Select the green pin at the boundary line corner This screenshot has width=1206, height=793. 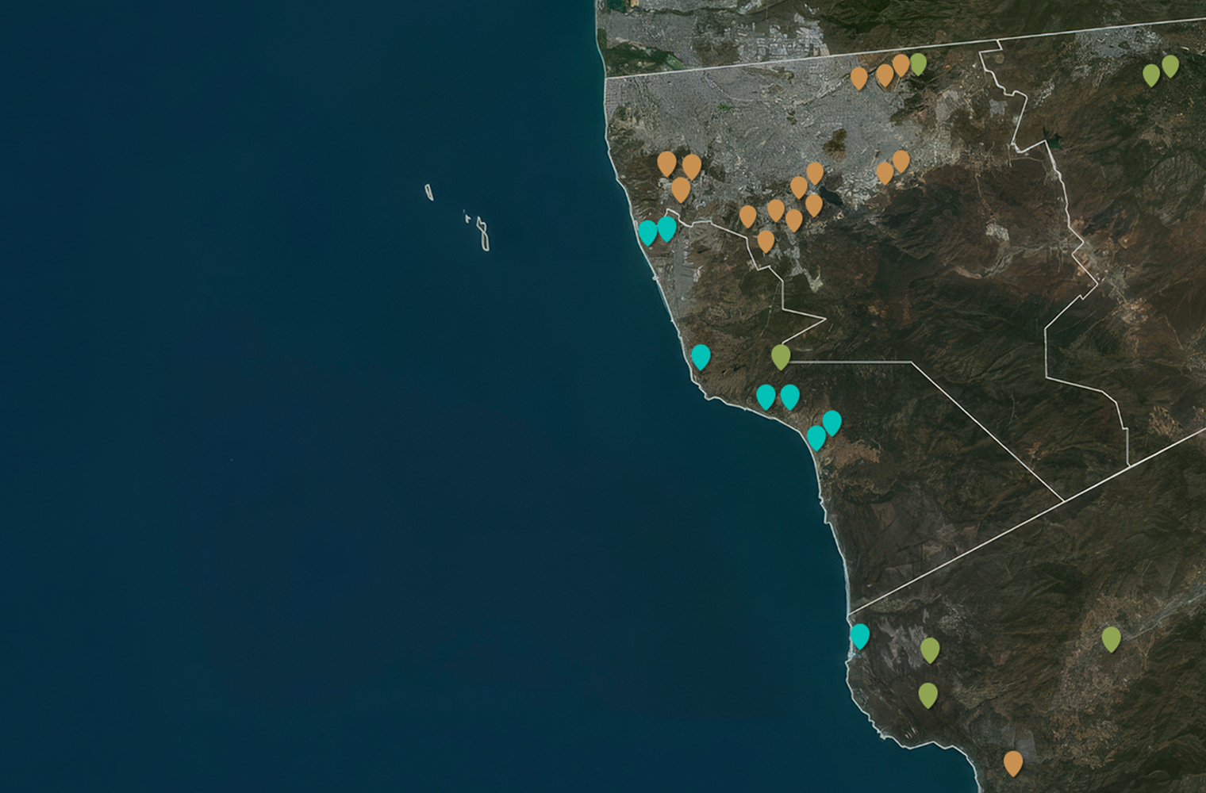[781, 357]
